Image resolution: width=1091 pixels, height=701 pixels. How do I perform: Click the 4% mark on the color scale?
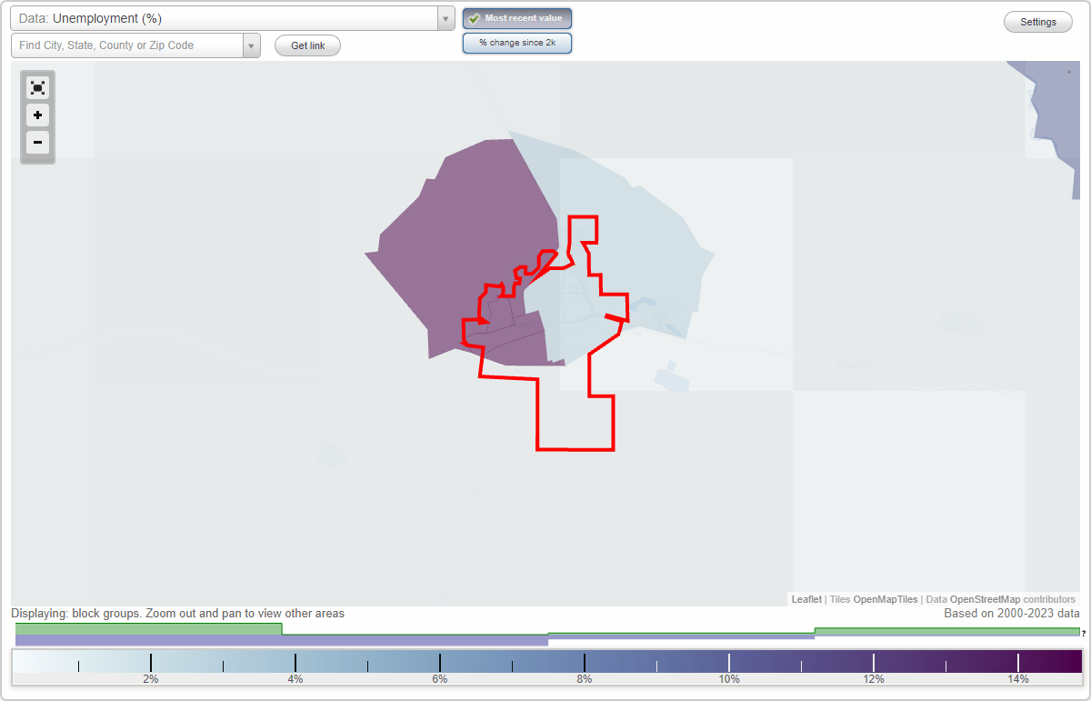(x=295, y=678)
